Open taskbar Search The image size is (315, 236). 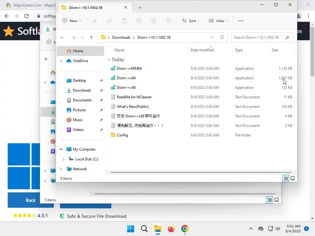point(144,229)
